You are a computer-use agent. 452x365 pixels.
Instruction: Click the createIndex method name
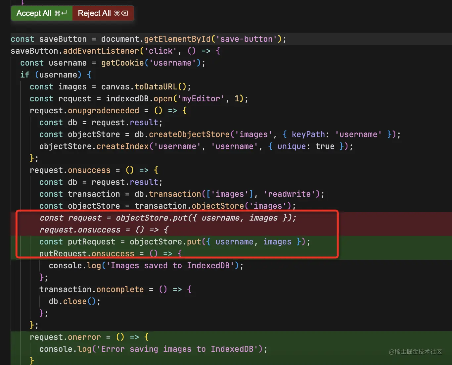pyautogui.click(x=122, y=146)
